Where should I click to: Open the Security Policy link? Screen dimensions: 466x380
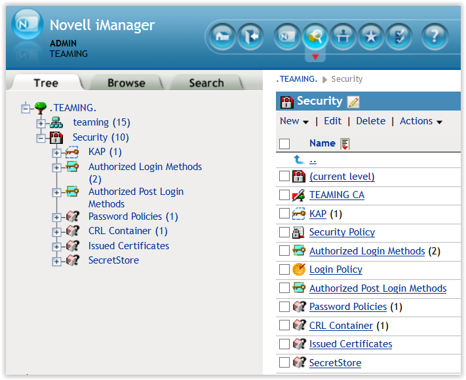tap(341, 232)
